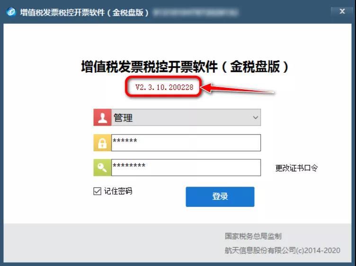Click the blue swirl app logo in title bar
The width and height of the screenshot is (356, 266).
(x=11, y=12)
